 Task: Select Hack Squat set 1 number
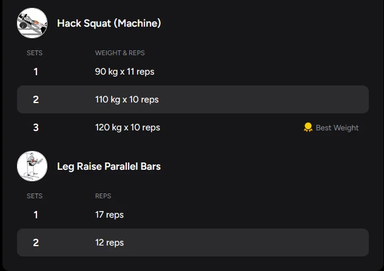pos(36,72)
